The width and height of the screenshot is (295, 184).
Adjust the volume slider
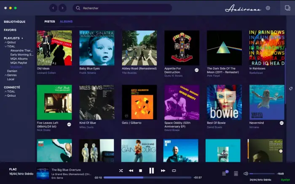[x=262, y=173]
